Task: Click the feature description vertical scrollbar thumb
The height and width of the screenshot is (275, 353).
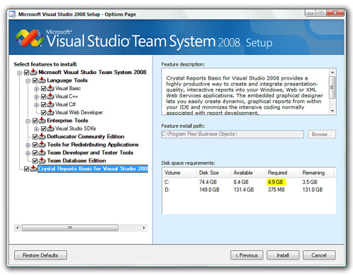Action: click(x=333, y=87)
